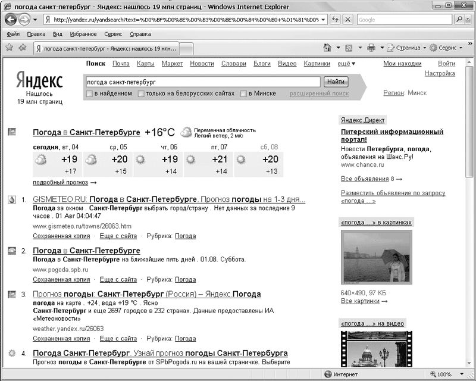Click the Refresh icon next to address bar

(x=335, y=20)
